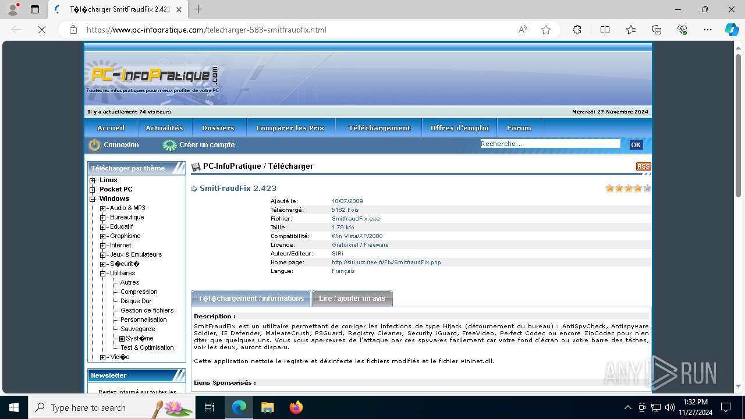Click the Créer un compte link
This screenshot has height=419, width=745.
tap(207, 145)
